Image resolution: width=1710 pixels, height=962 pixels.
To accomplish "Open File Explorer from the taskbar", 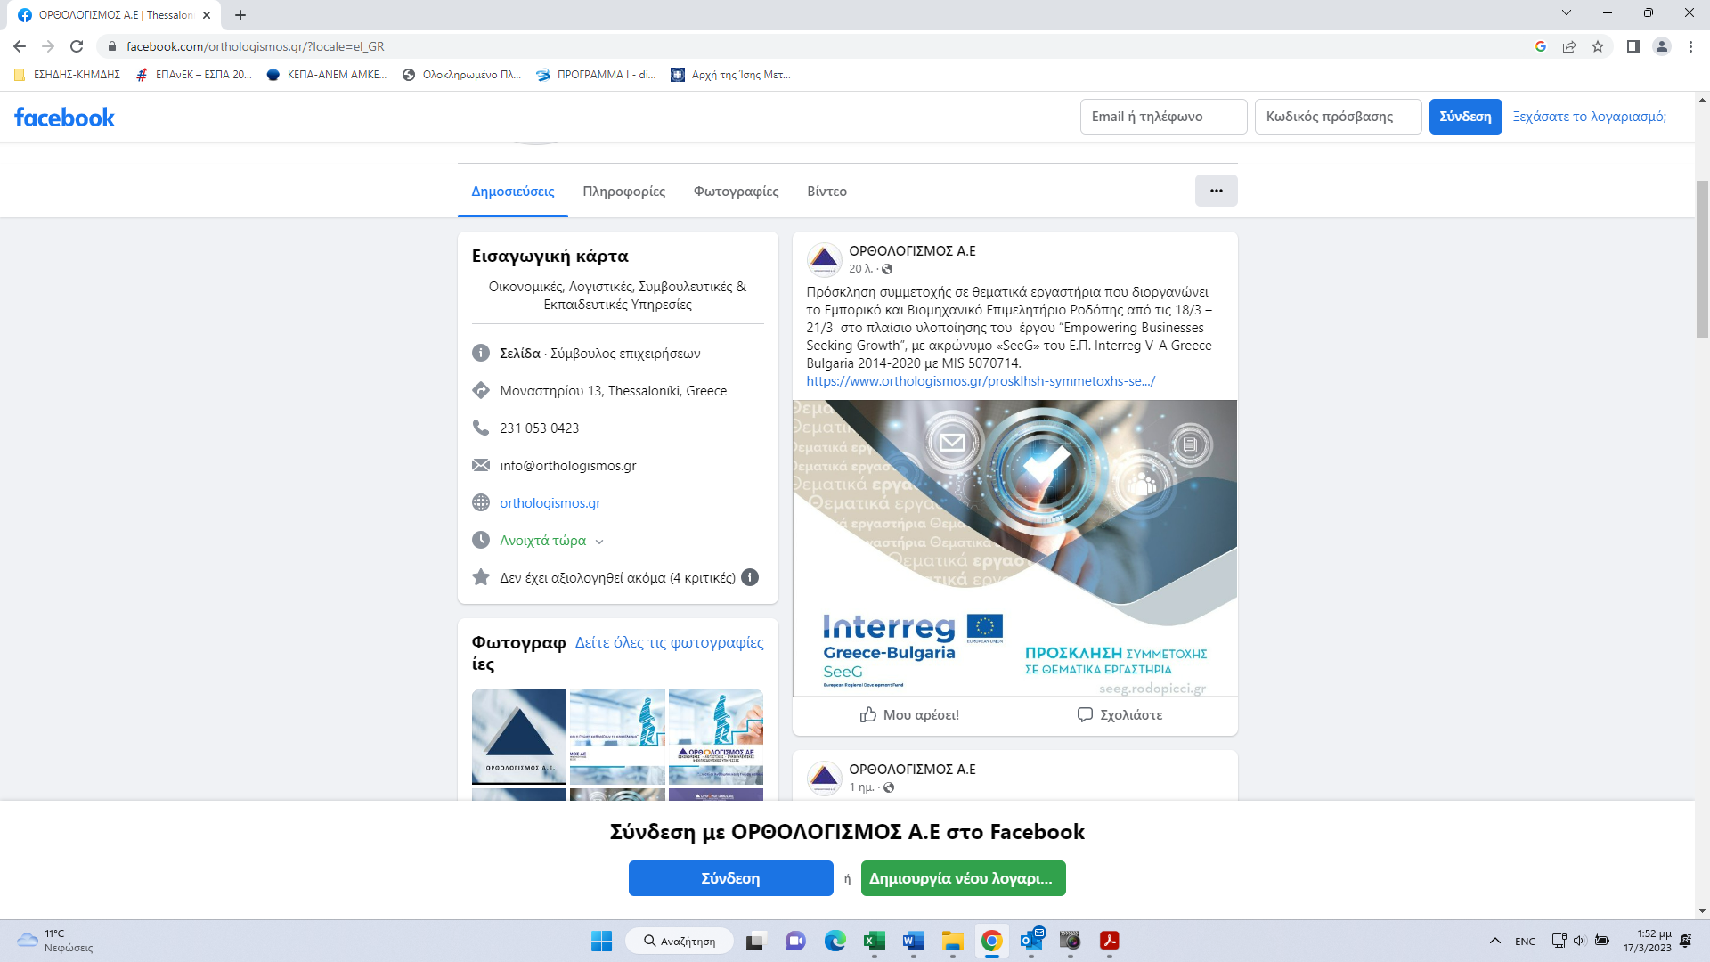I will coord(952,941).
